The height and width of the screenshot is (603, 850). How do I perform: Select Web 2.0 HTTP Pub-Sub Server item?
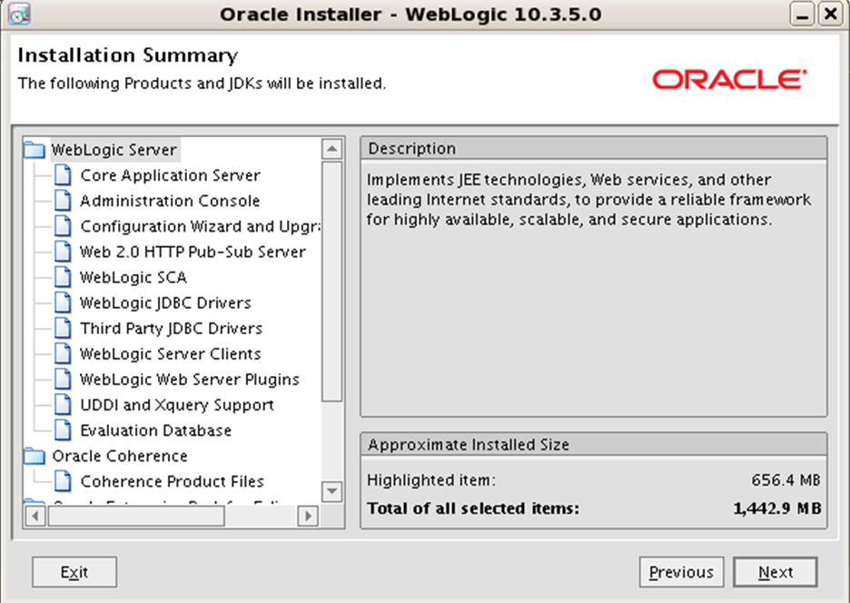click(193, 252)
